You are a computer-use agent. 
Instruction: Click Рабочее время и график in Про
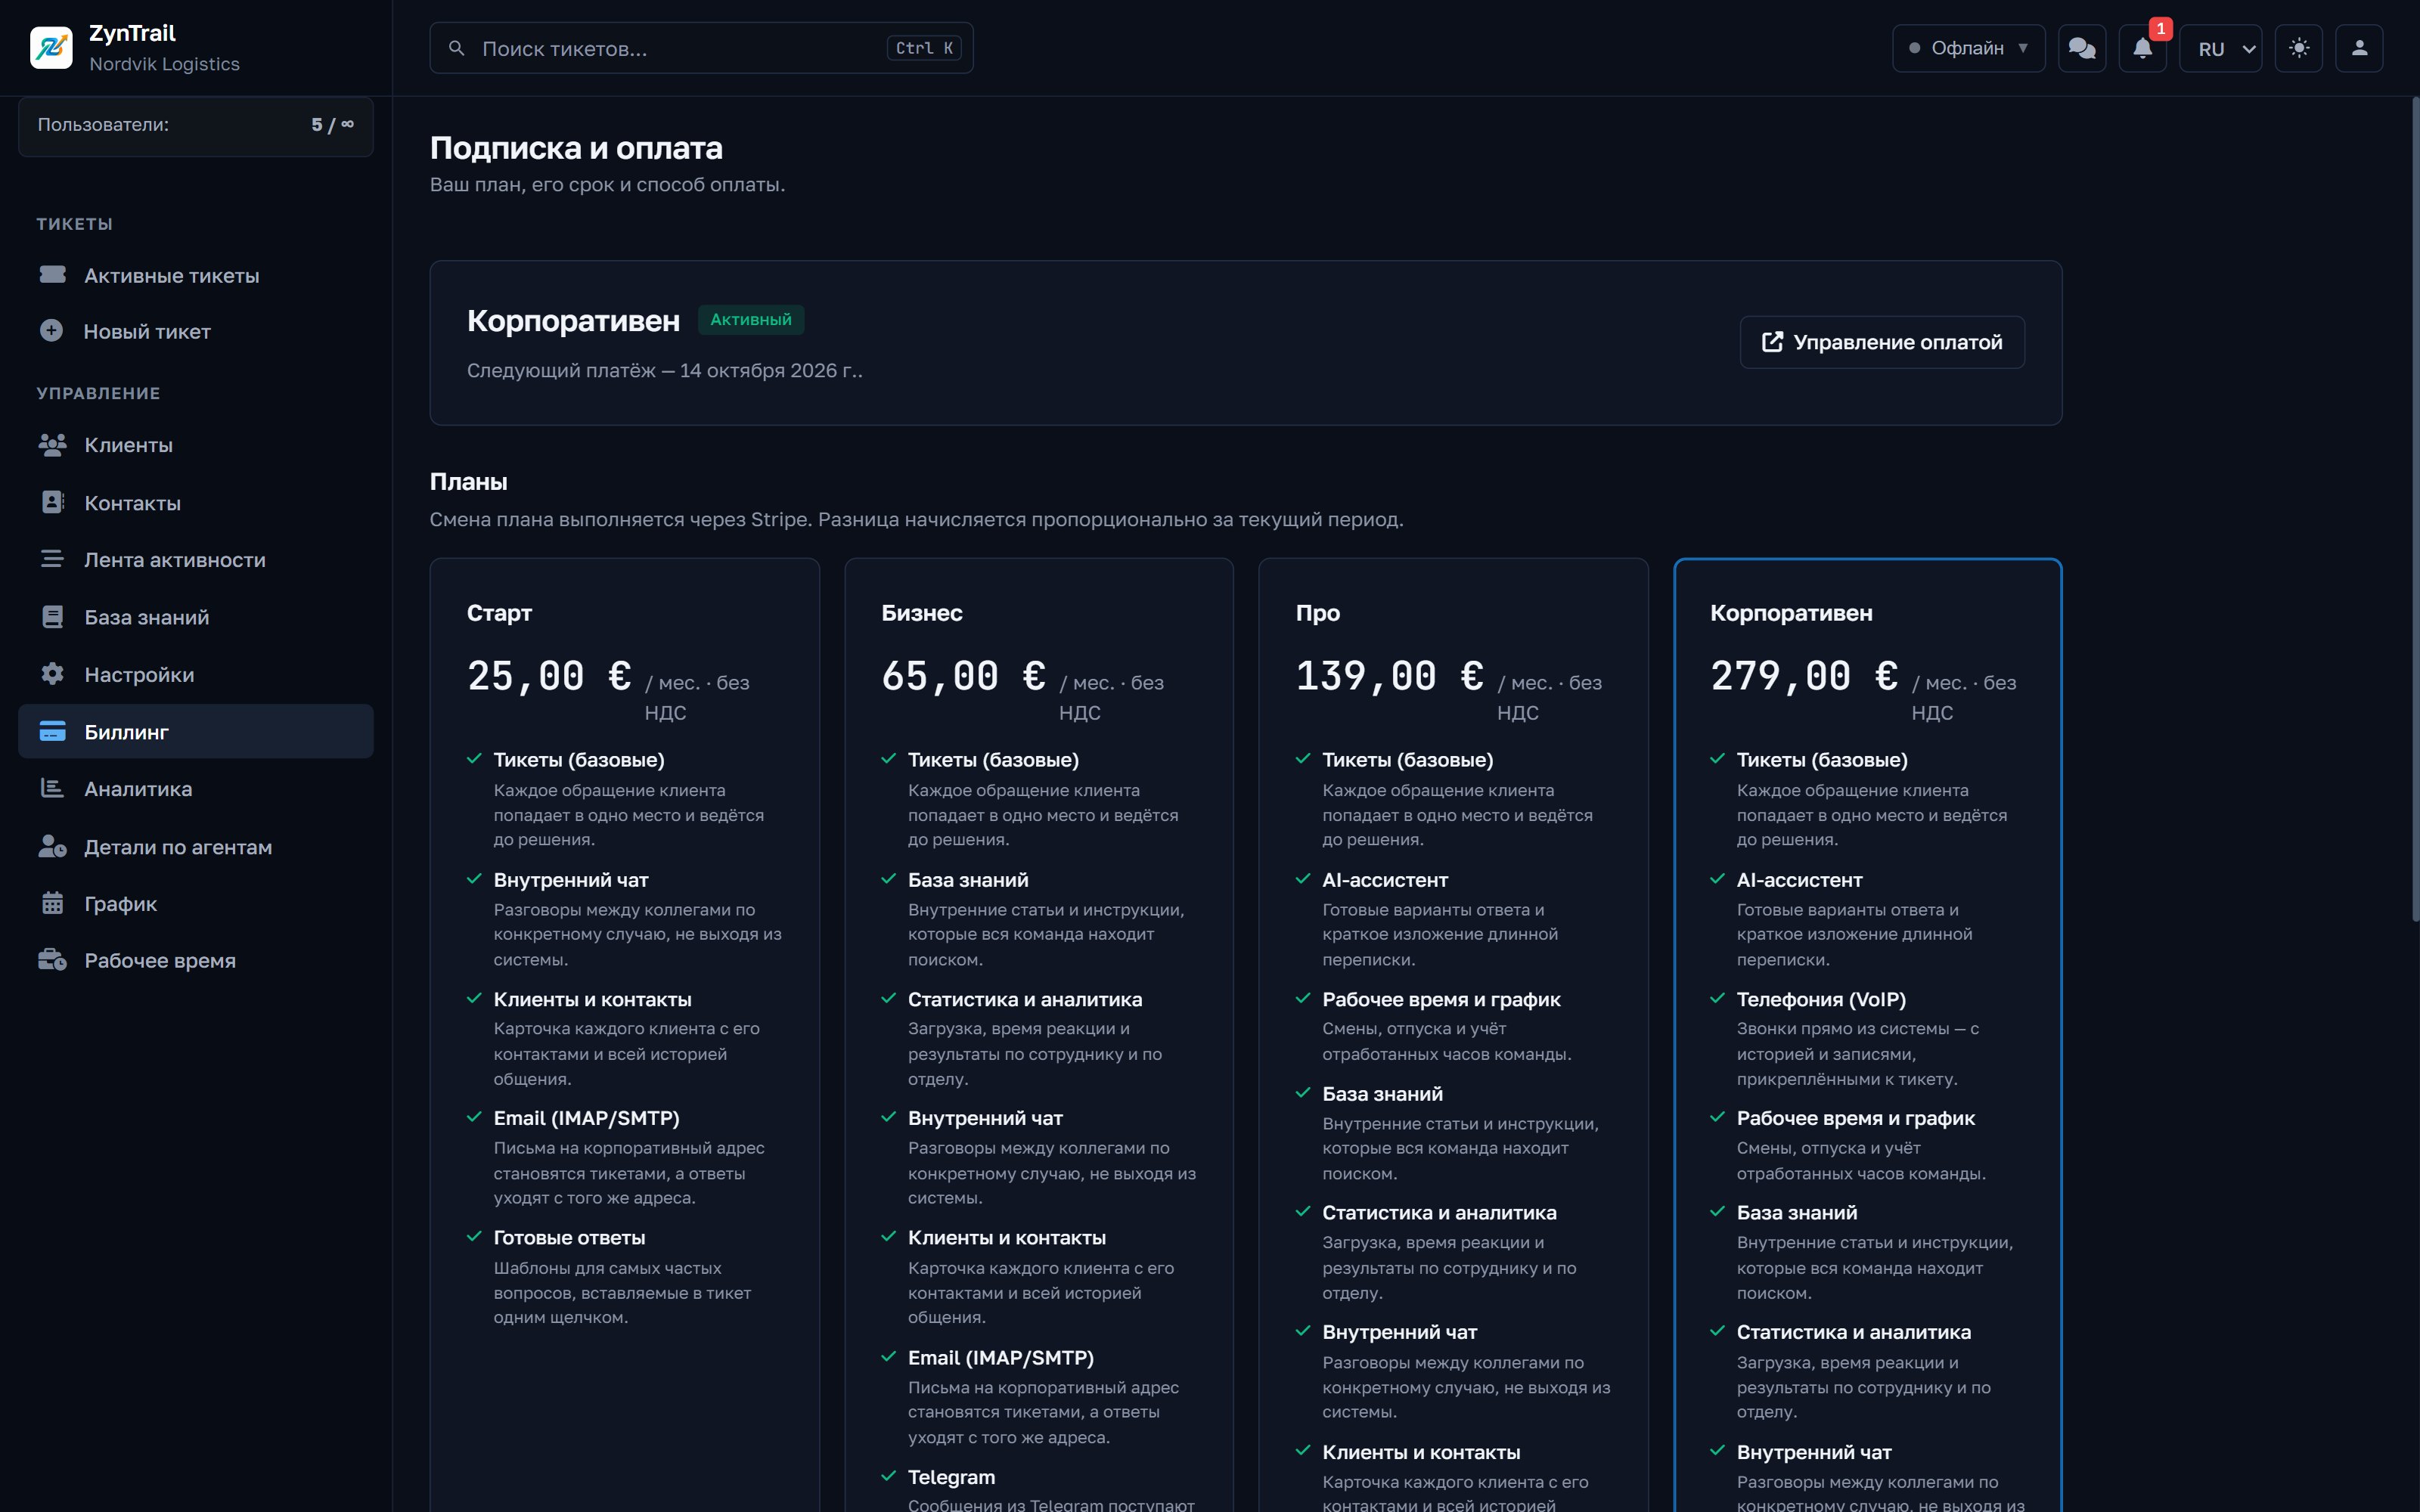click(1441, 999)
